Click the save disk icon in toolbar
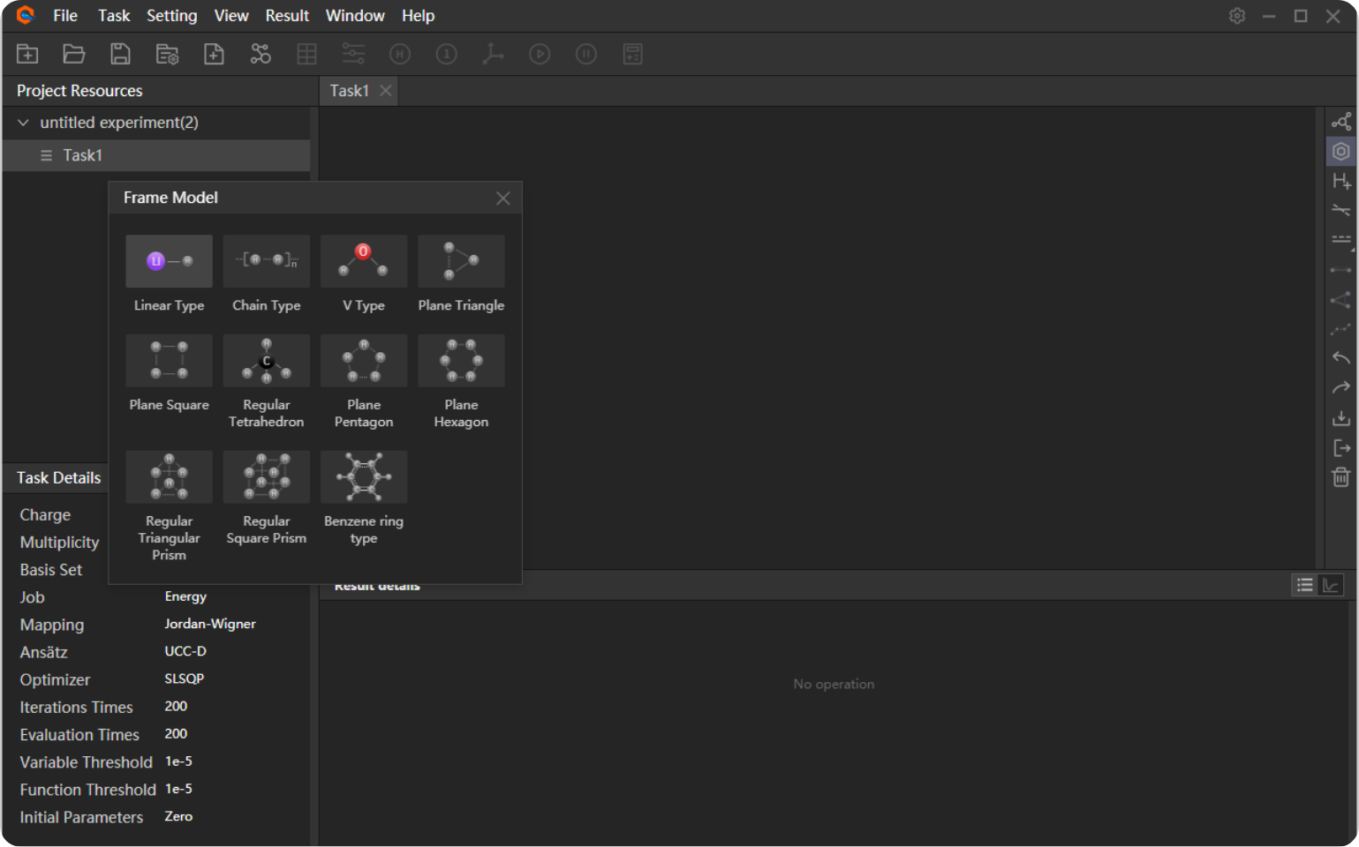This screenshot has height=847, width=1359. pos(120,54)
